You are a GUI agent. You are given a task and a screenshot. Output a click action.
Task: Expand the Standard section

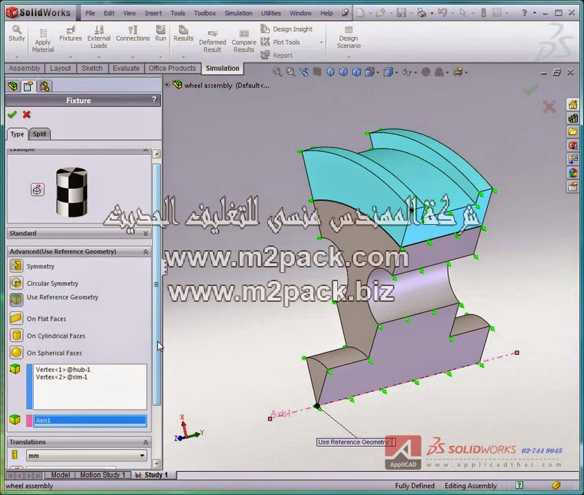point(146,233)
